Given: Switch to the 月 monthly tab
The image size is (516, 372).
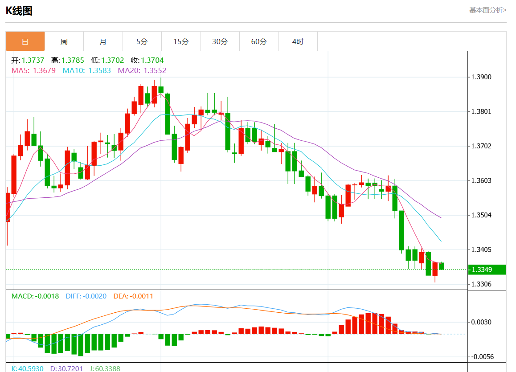Looking at the screenshot, I should tap(103, 41).
